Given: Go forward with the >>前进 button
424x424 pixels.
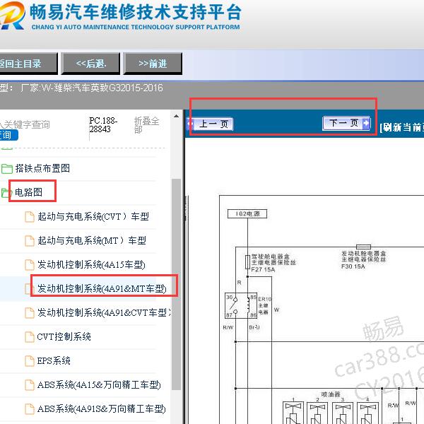Looking at the screenshot, I should pos(153,64).
